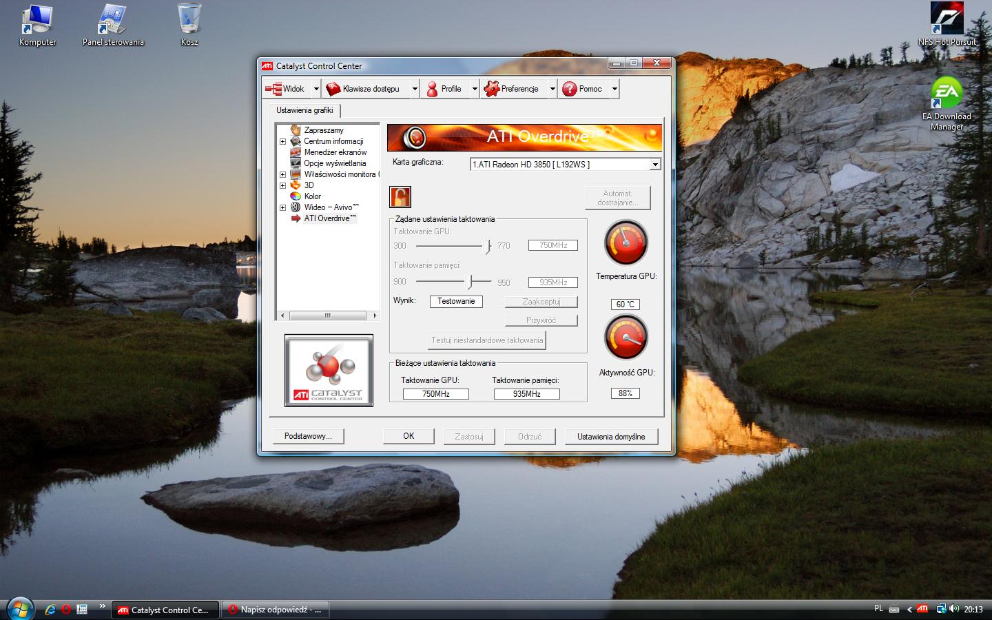Expand the Profile dropdown arrow
The height and width of the screenshot is (620, 992).
(x=475, y=89)
